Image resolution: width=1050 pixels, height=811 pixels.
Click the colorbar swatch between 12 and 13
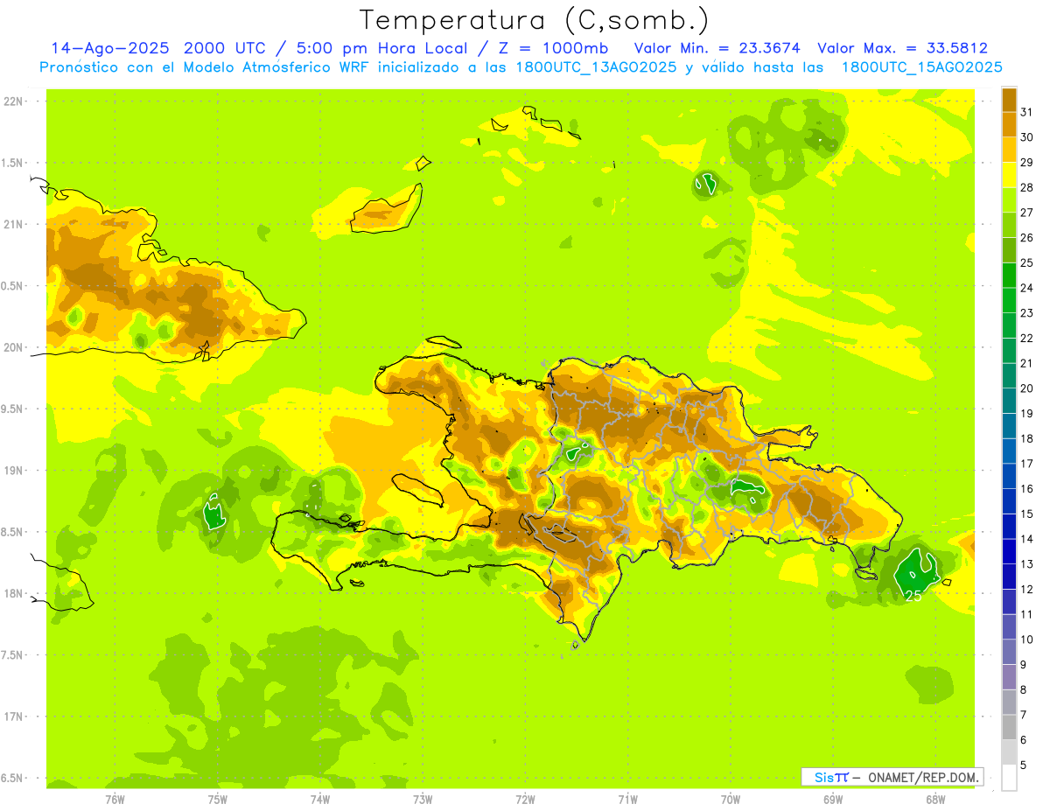pyautogui.click(x=1009, y=577)
